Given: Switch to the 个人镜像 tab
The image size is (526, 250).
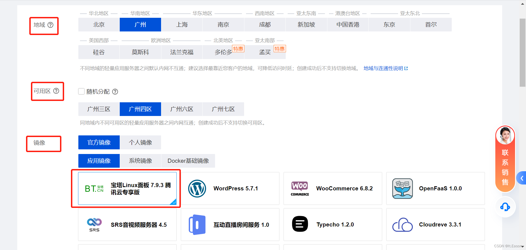Looking at the screenshot, I should pyautogui.click(x=140, y=142).
